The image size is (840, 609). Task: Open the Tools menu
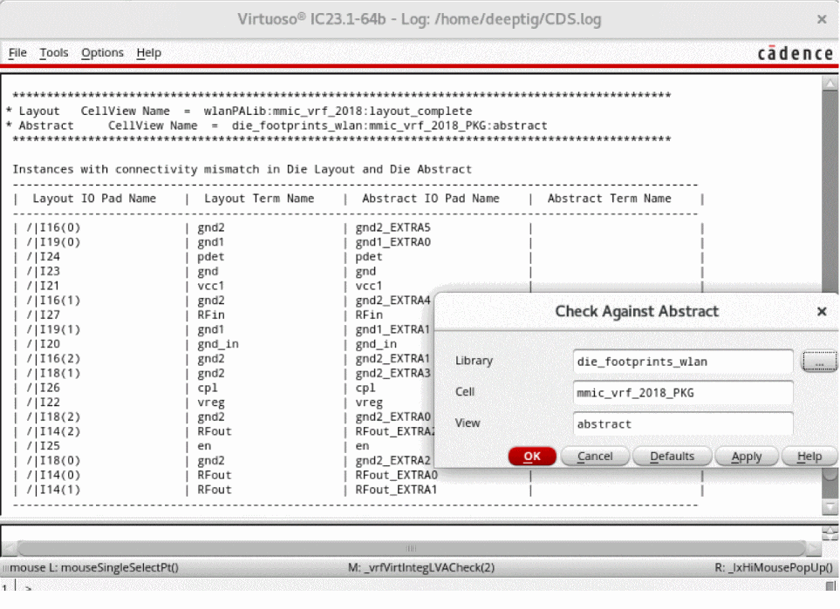click(53, 52)
